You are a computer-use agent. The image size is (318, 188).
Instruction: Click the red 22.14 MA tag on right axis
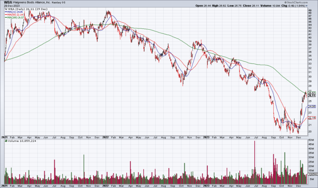[x=312, y=118]
